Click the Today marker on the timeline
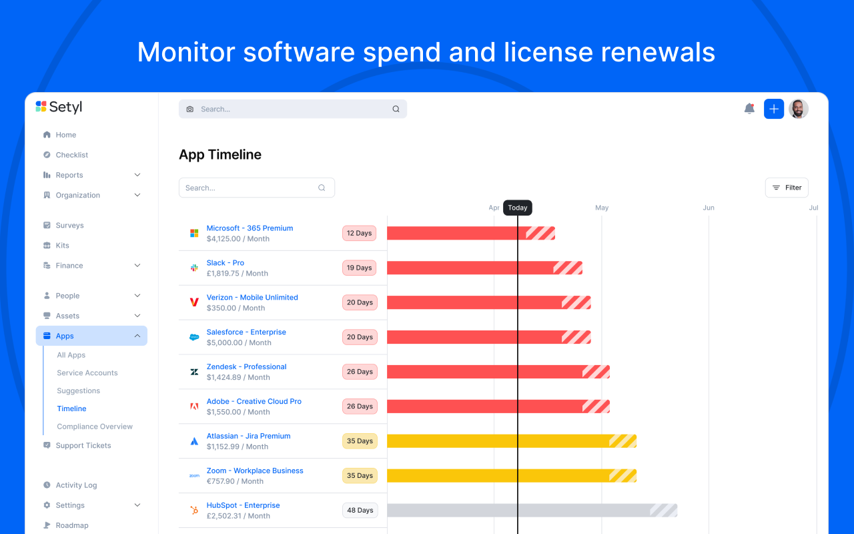This screenshot has width=854, height=534. (x=518, y=208)
